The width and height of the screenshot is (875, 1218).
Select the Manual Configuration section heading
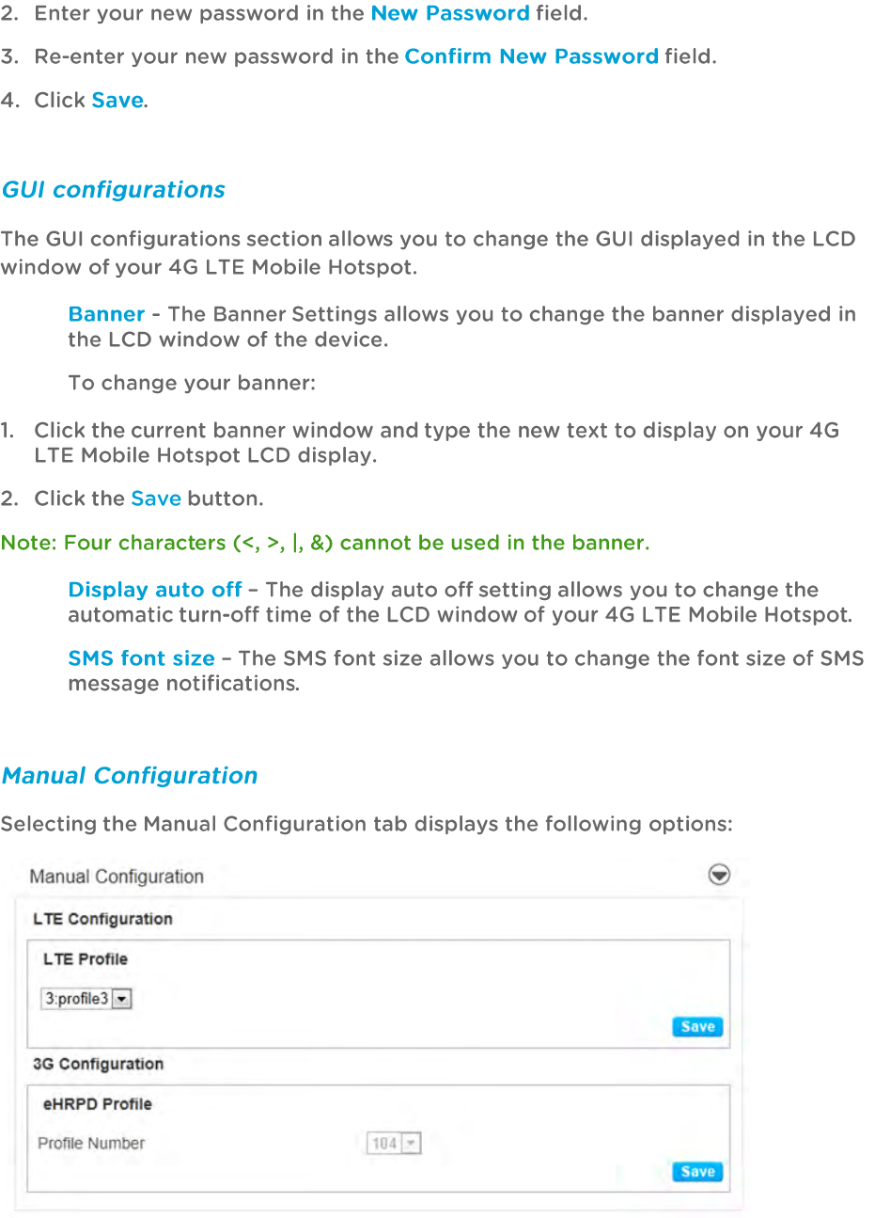(x=130, y=776)
